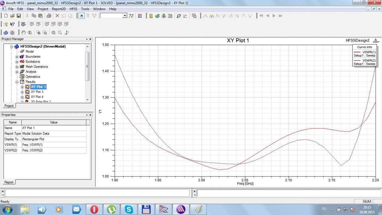Image resolution: width=382 pixels, height=215 pixels.
Task: Open the empty toolbar combo box dropdown
Action: 125,16
